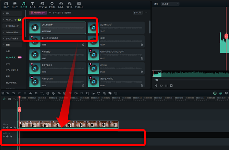229x150 pixels.
Task: Select the ピアノ・オルゴール music subcategory
Action: click(12, 70)
